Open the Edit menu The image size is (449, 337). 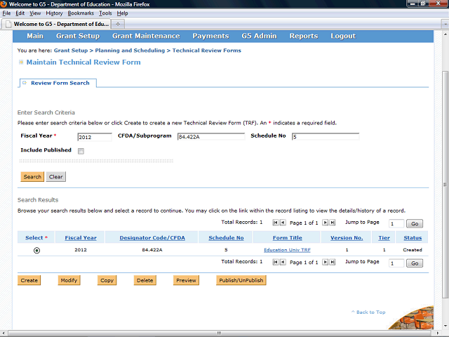click(x=20, y=13)
